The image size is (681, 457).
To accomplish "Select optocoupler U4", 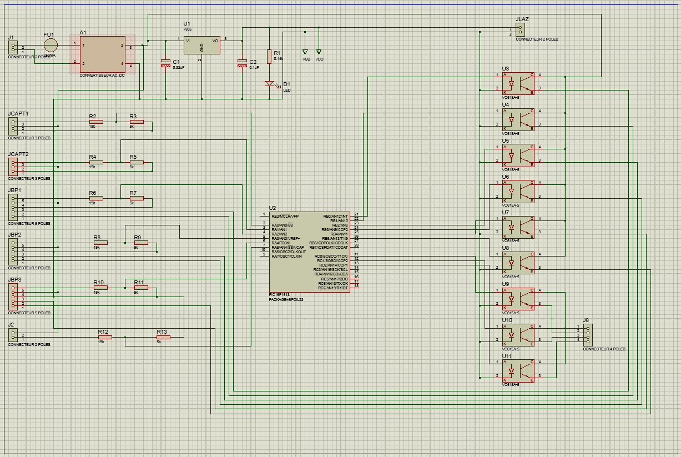I will pos(518,119).
